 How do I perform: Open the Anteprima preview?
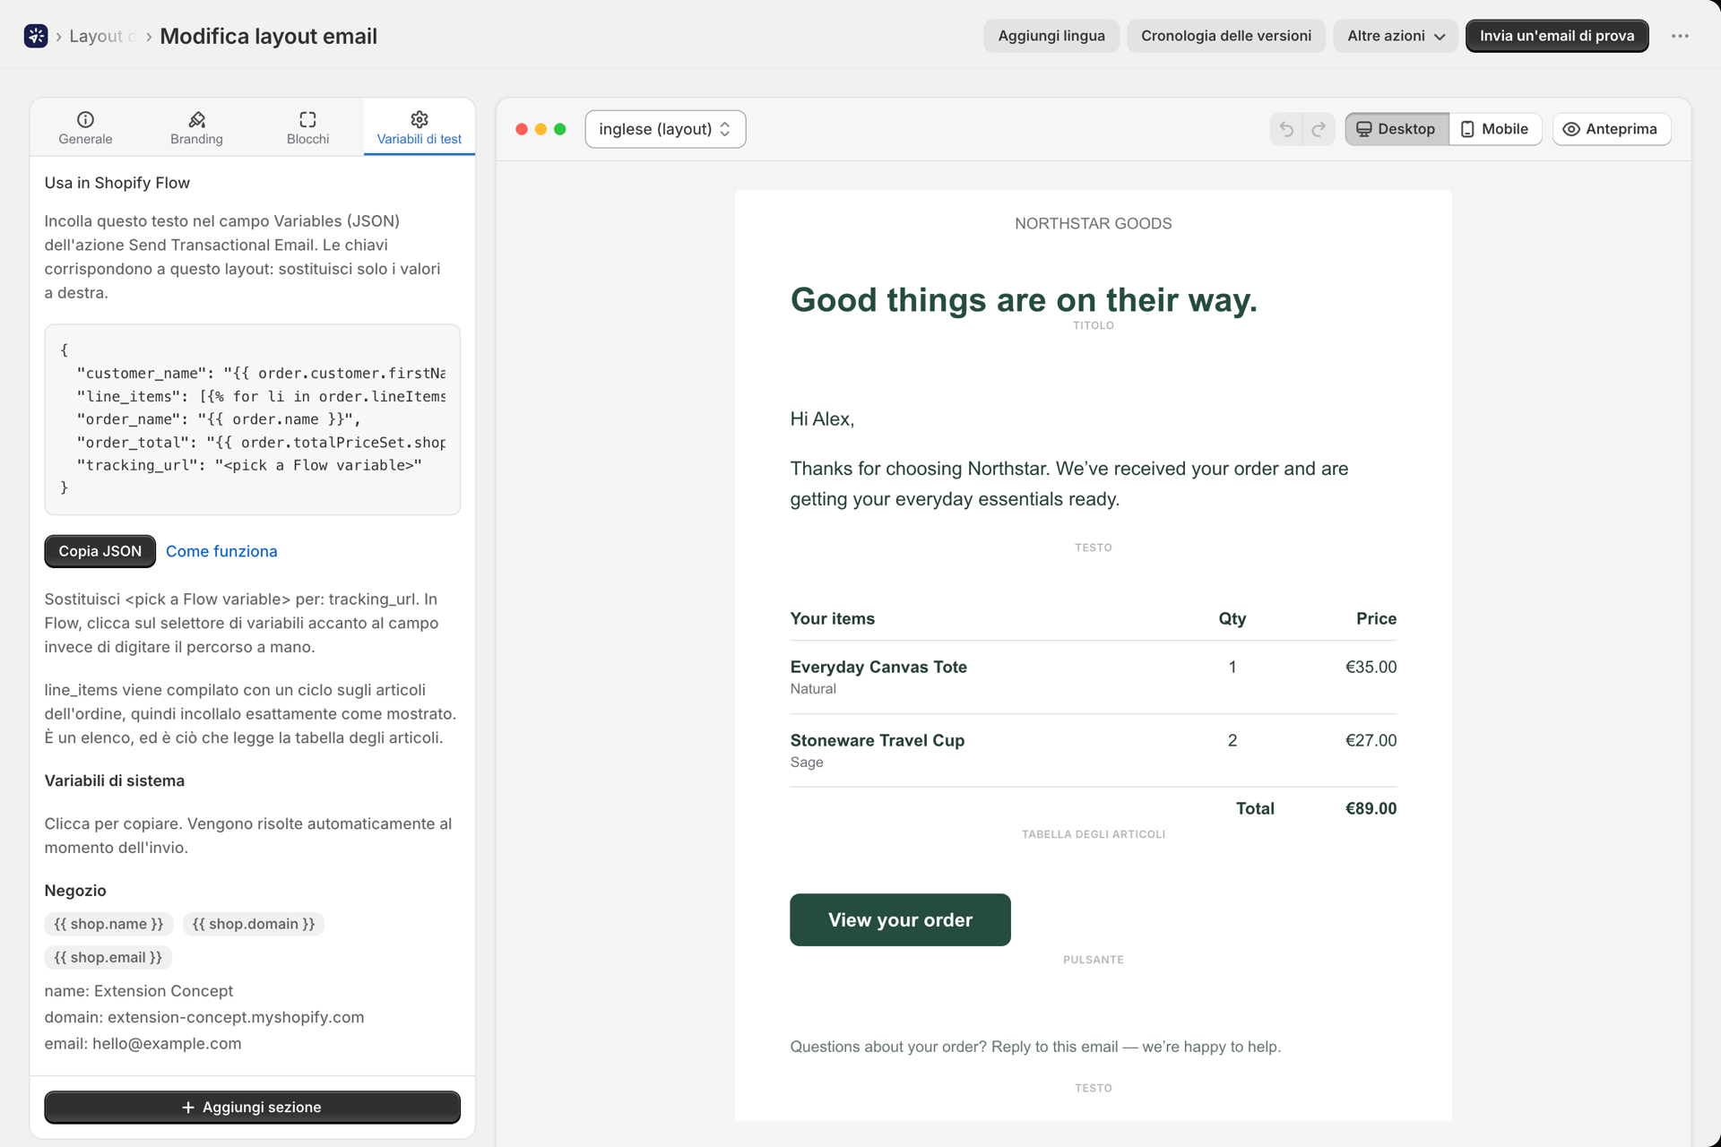coord(1611,129)
